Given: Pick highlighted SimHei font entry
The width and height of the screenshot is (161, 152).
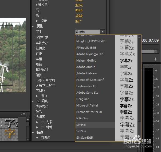Looking at the screenshot, I should tap(95, 125).
